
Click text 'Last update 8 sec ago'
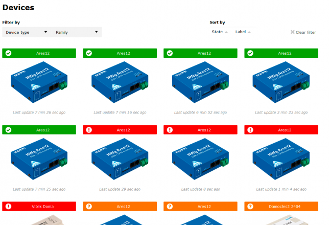(x=200, y=189)
